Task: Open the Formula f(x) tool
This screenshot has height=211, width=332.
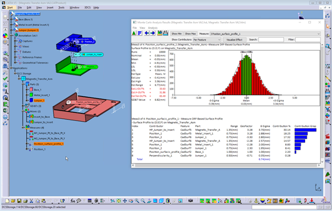Action: [73, 201]
